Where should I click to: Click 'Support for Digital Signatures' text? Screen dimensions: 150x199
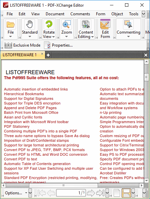[29, 99]
